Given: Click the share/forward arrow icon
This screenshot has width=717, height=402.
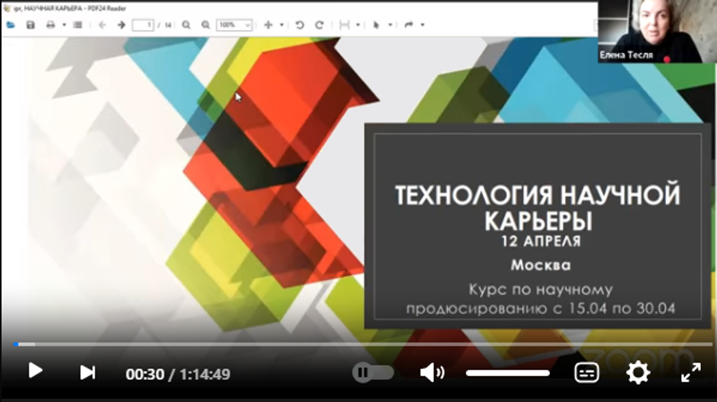Looking at the screenshot, I should point(409,24).
